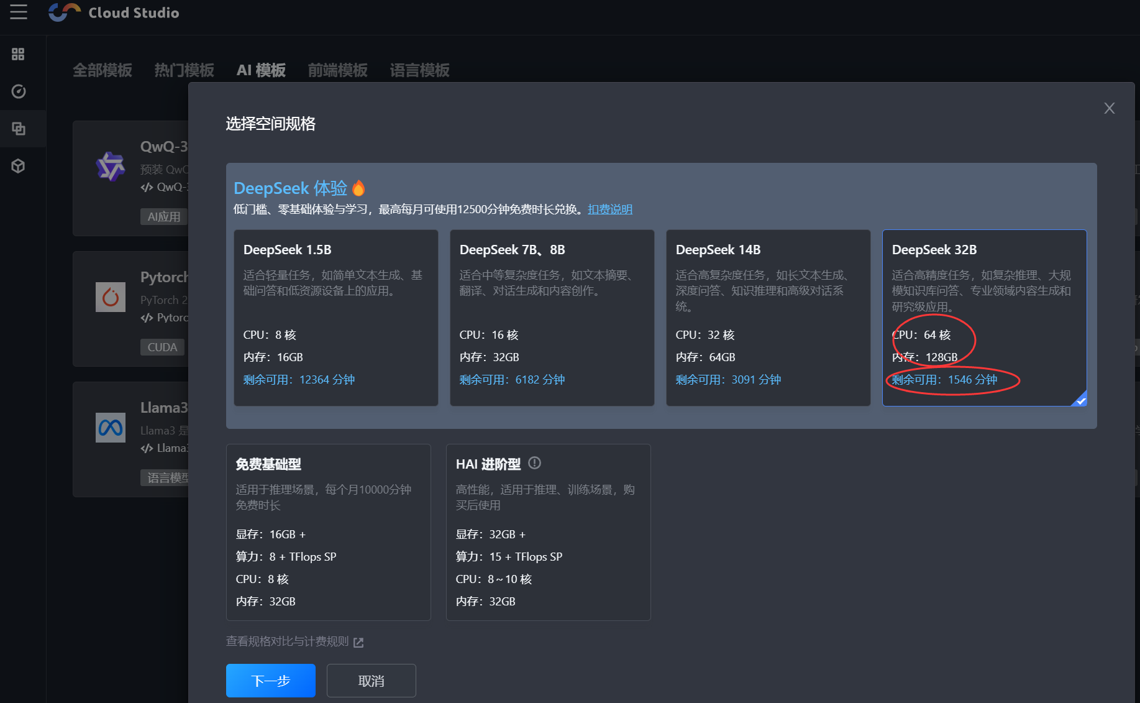Image resolution: width=1140 pixels, height=703 pixels.
Task: Select the DeepSeek 1.5B spec card
Action: pos(335,318)
